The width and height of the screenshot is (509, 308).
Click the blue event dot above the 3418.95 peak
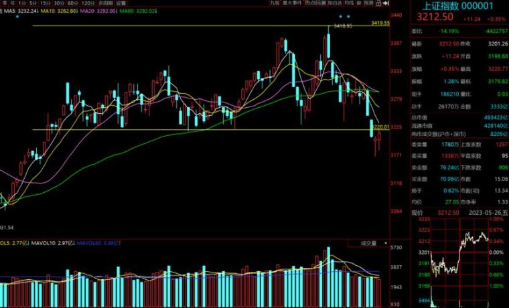click(x=341, y=16)
